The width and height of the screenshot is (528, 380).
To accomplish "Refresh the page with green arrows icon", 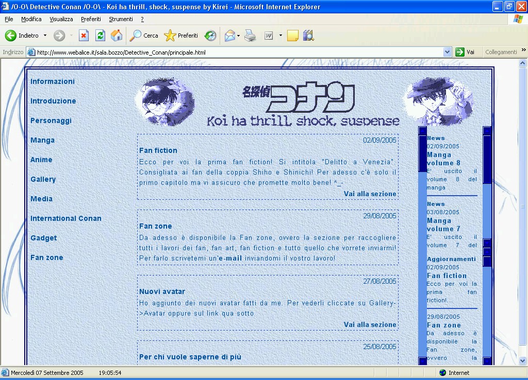I will pos(101,36).
